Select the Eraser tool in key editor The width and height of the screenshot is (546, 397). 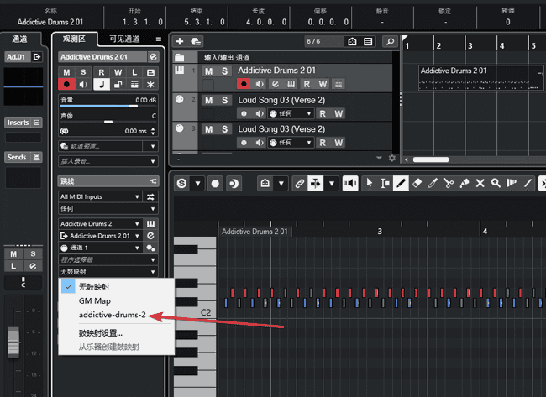(417, 183)
